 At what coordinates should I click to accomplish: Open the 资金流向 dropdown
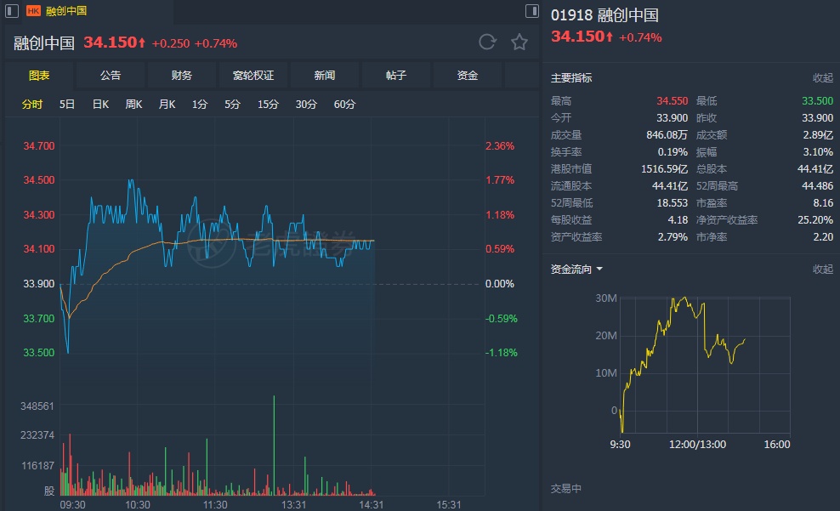[577, 270]
